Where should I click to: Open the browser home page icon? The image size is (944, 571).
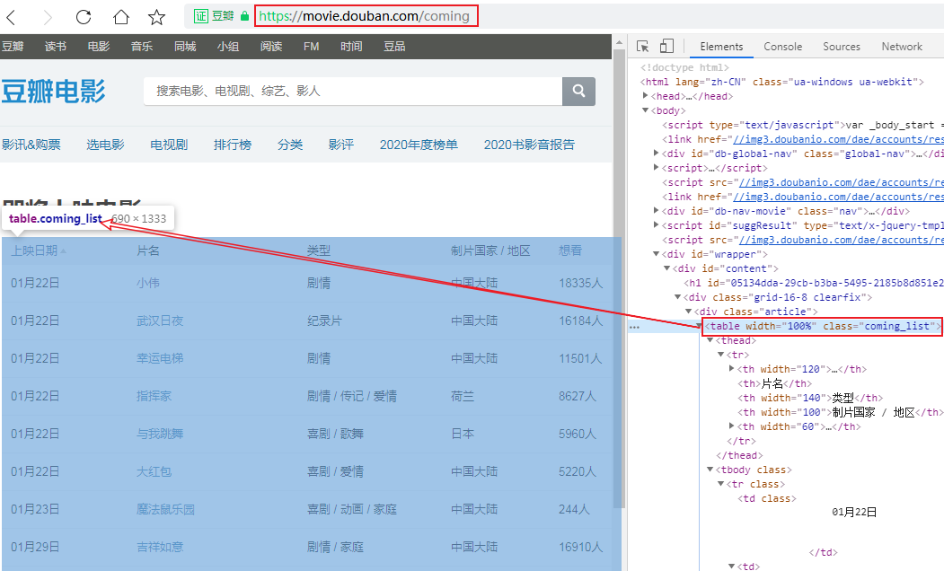(x=121, y=17)
